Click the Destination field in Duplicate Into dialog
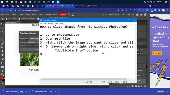The height and width of the screenshot is (95, 170). (x=34, y=39)
